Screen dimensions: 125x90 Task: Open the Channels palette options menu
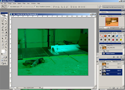pyautogui.click(x=123, y=62)
